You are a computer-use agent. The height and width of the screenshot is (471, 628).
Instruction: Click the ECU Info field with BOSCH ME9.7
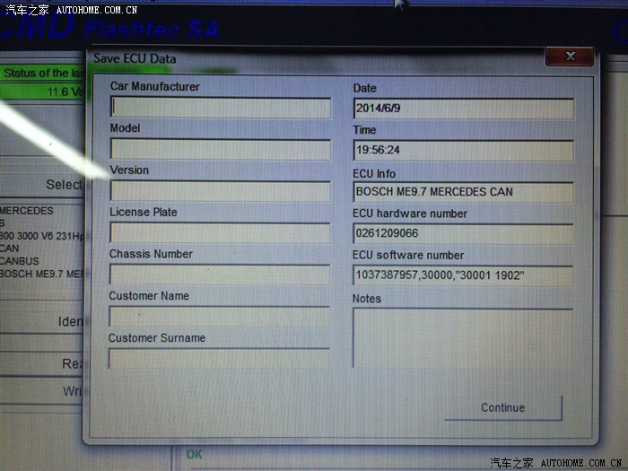[x=463, y=192]
